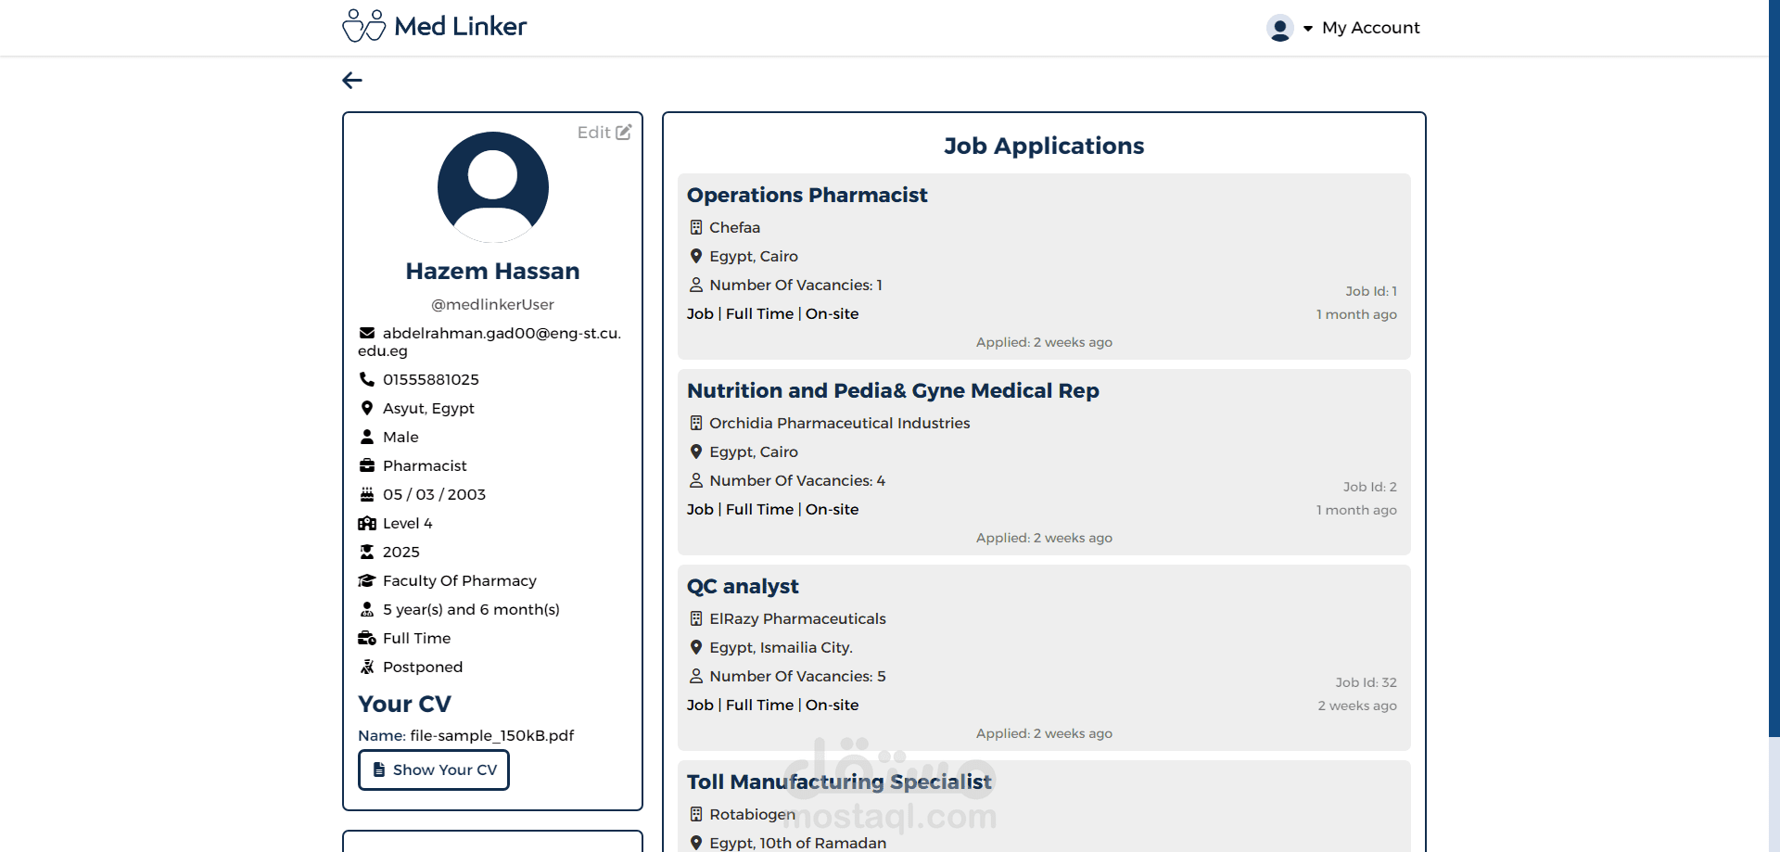Open the My Account menu label
Screen dimensions: 1780x852
[x=1370, y=28]
